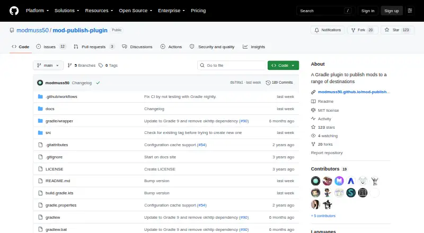Click the README.md file icon
This screenshot has width=424, height=233.
40,181
